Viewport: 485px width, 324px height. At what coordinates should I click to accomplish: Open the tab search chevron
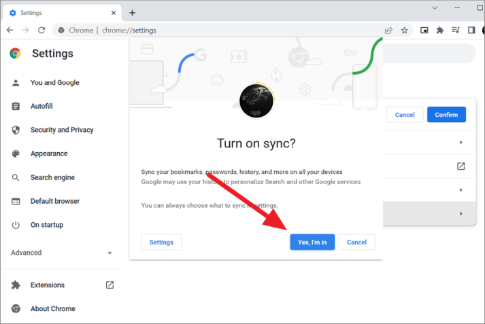(x=435, y=7)
